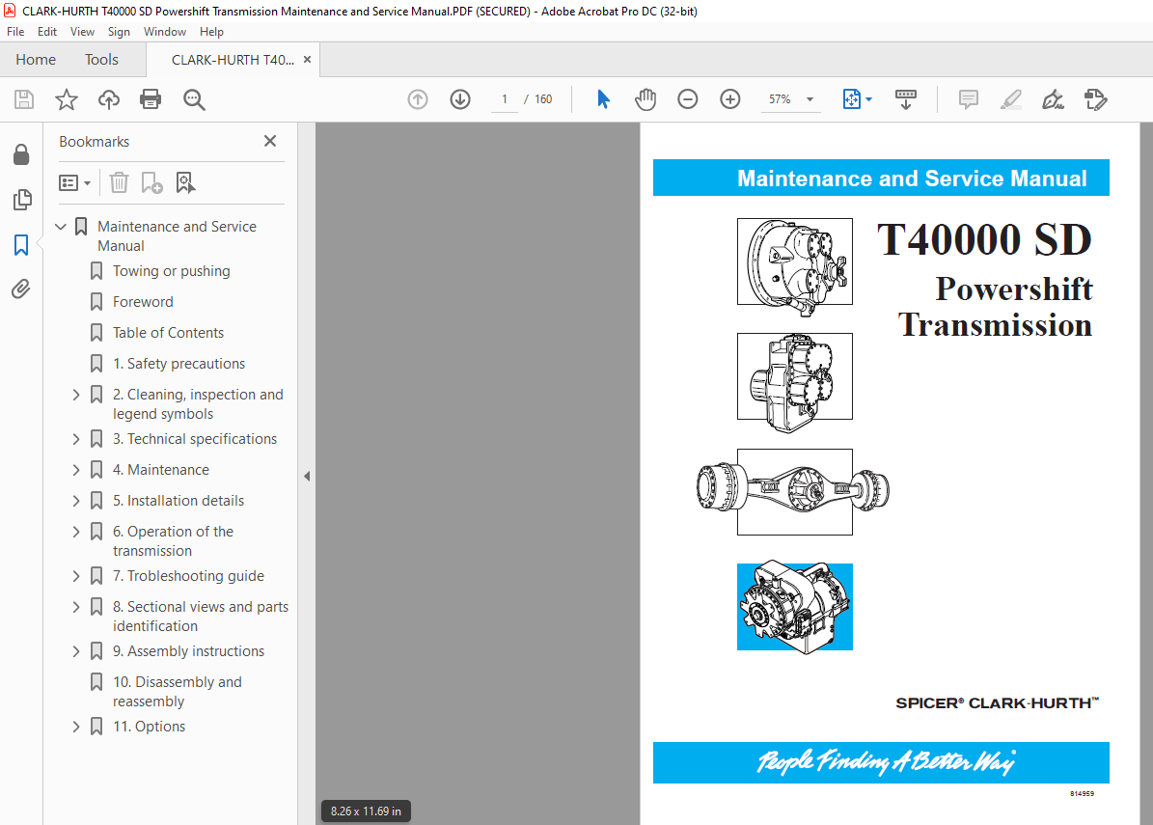Click the page number input field
Image resolution: width=1153 pixels, height=825 pixels.
[x=505, y=99]
